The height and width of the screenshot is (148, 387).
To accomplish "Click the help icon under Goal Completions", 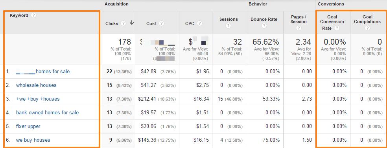I will (x=367, y=28).
